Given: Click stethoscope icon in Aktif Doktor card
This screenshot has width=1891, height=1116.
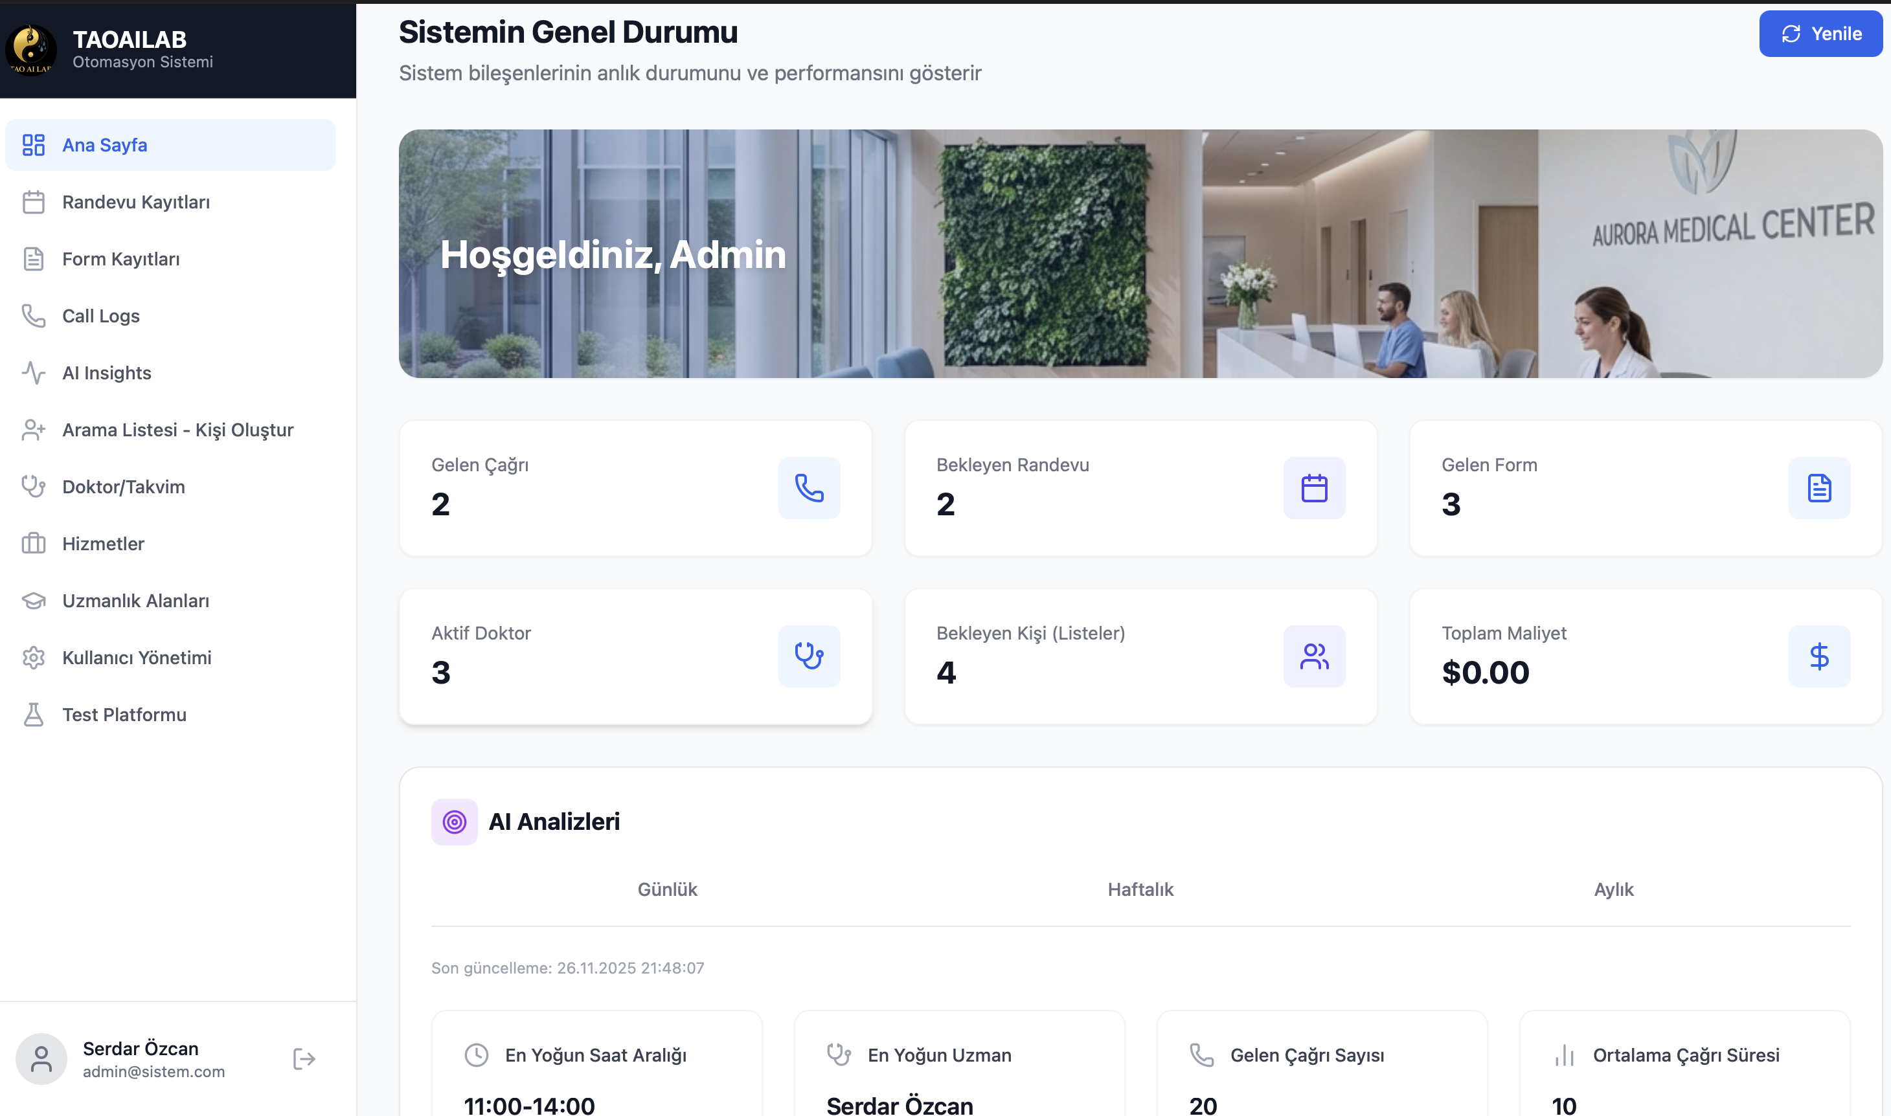Looking at the screenshot, I should tap(809, 656).
